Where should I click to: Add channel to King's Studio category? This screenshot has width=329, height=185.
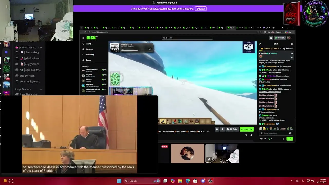coord(41,89)
